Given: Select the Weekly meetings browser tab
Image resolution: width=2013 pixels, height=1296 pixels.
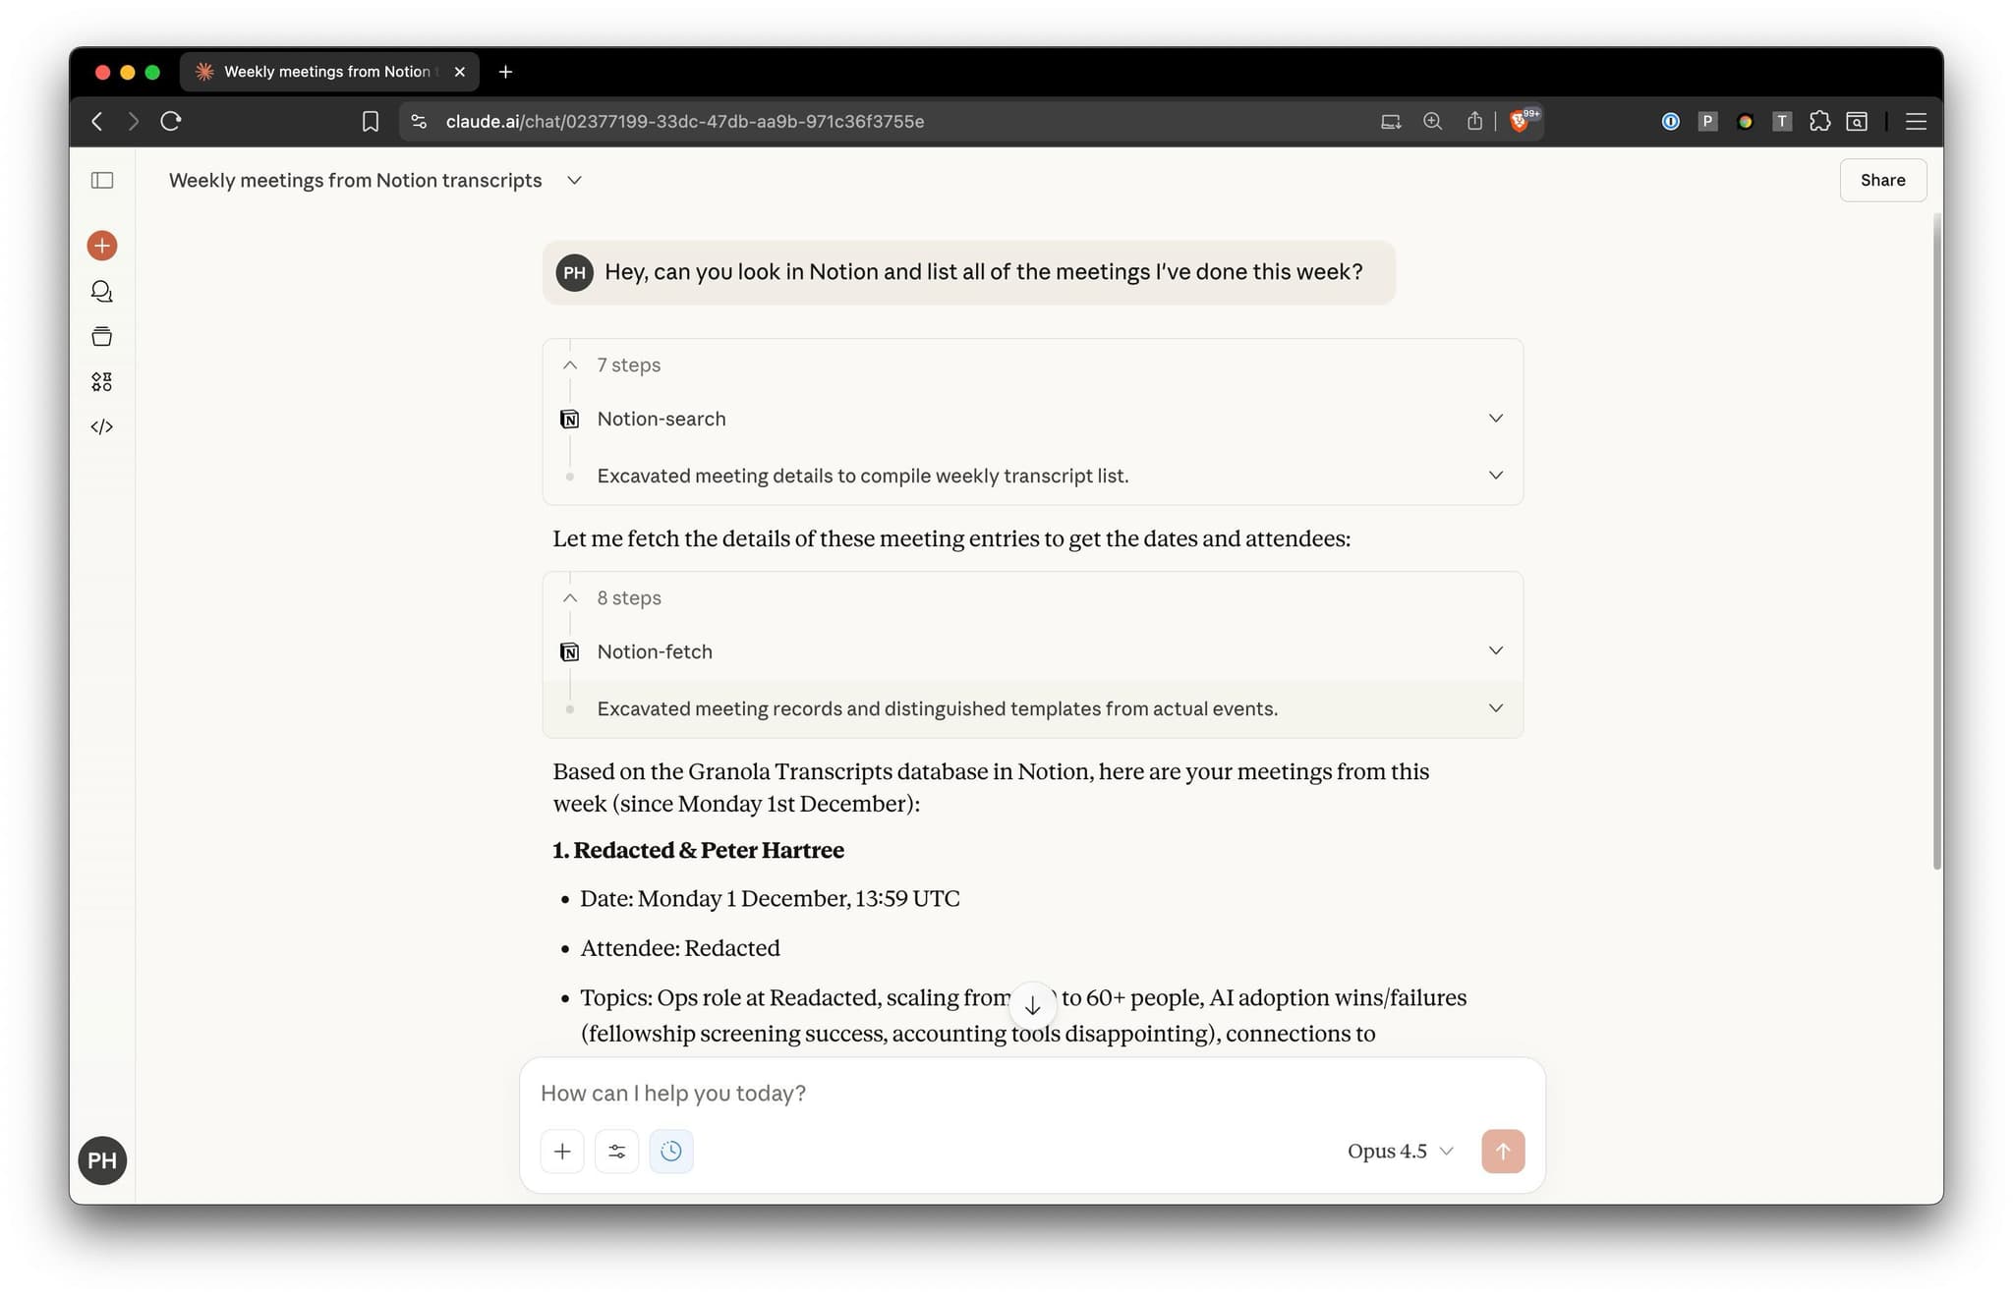Looking at the screenshot, I should point(326,72).
